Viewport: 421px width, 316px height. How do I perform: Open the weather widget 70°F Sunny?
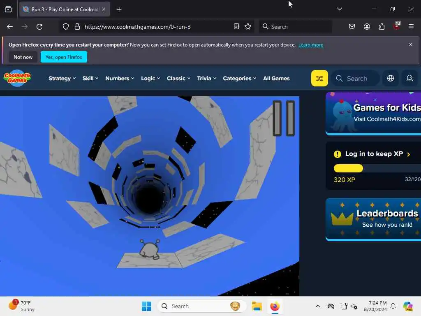(21, 306)
